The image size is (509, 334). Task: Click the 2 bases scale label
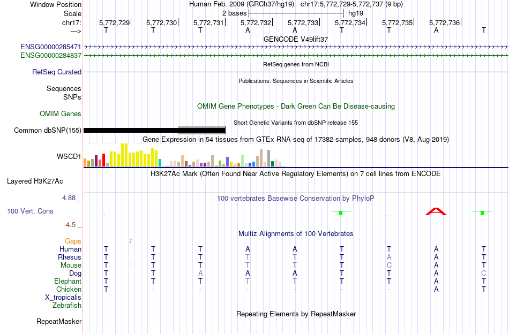[x=234, y=13]
